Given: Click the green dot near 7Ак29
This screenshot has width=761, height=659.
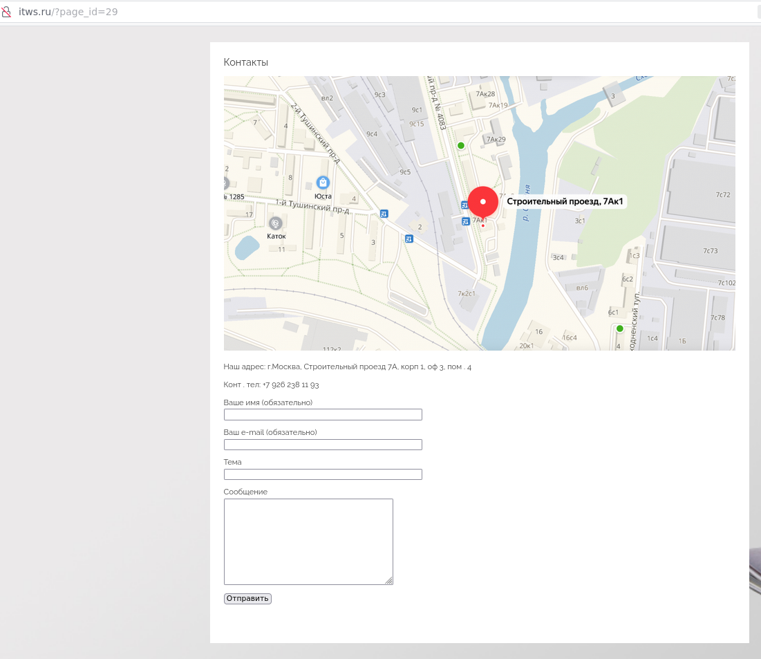Looking at the screenshot, I should (x=461, y=146).
